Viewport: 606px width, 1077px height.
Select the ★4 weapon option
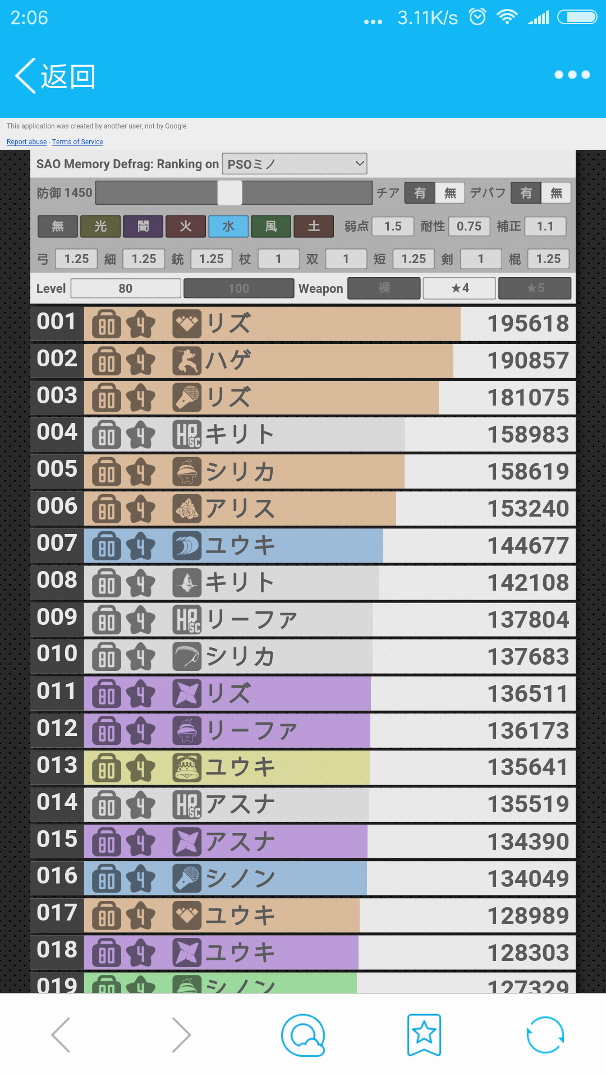coord(460,288)
